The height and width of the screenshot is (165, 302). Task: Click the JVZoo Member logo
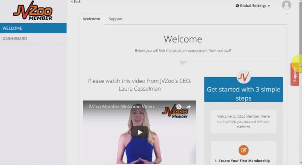pos(33,11)
